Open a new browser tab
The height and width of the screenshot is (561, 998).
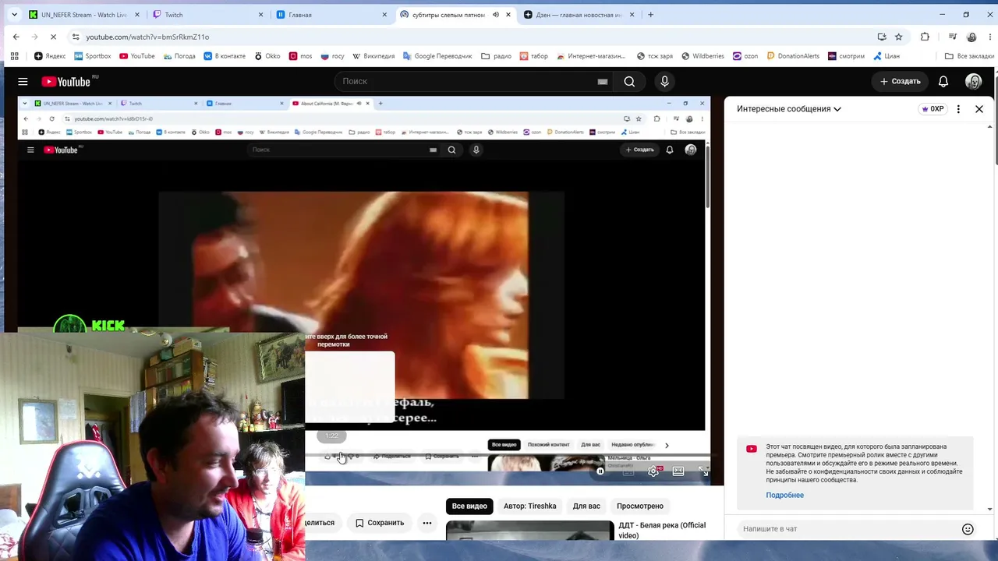(651, 15)
